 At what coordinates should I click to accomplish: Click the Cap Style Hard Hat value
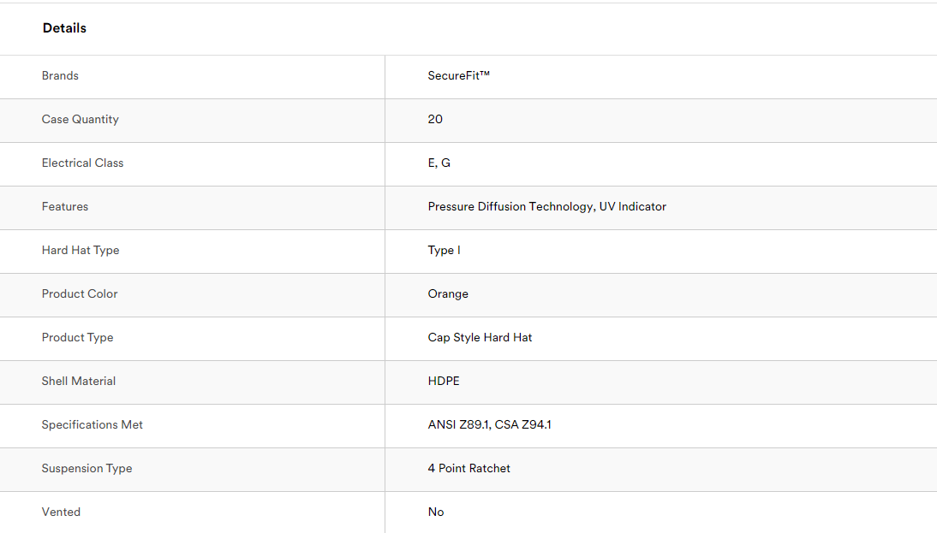pyautogui.click(x=480, y=337)
